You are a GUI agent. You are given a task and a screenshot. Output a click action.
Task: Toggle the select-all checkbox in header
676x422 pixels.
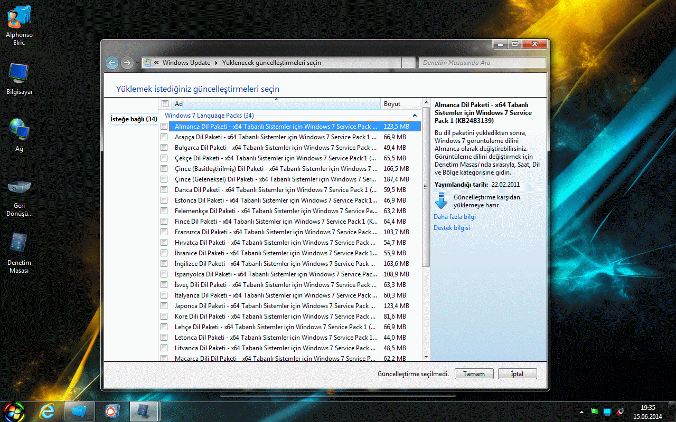(x=165, y=104)
